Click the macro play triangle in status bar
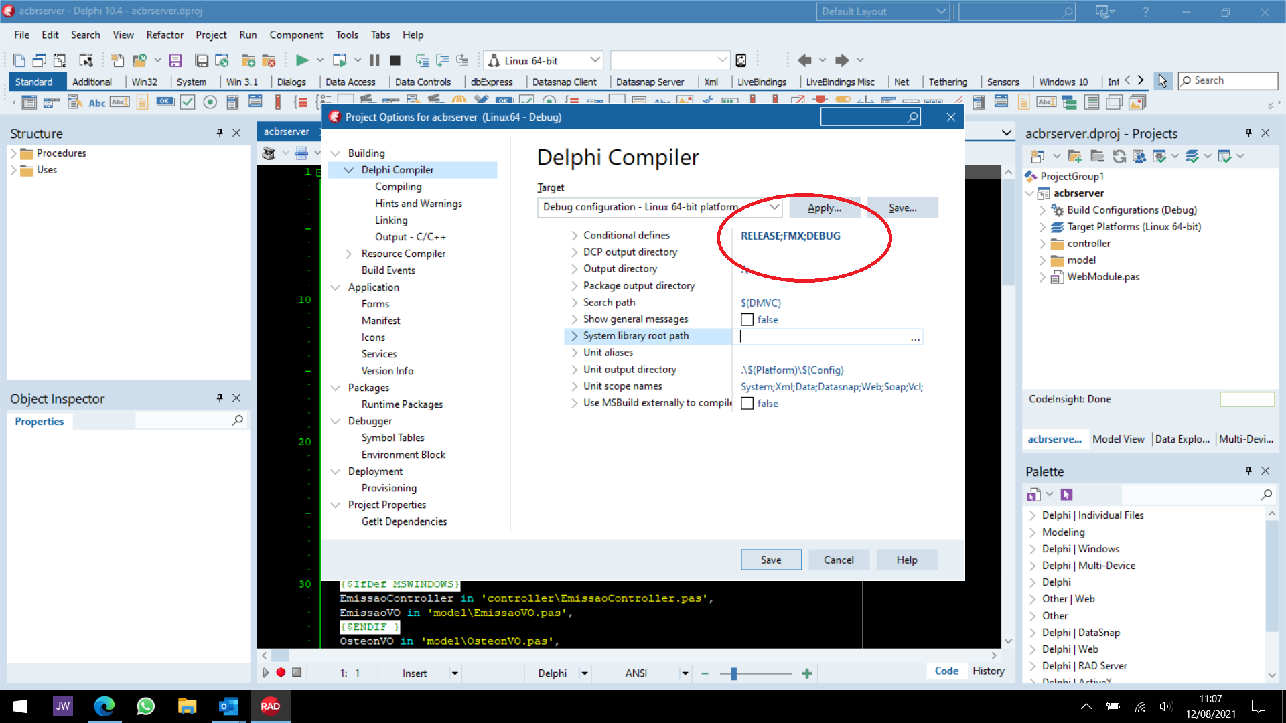Image resolution: width=1286 pixels, height=723 pixels. point(266,673)
